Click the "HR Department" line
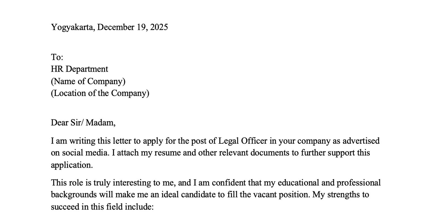Image resolution: width=441 pixels, height=216 pixels. coord(79,69)
